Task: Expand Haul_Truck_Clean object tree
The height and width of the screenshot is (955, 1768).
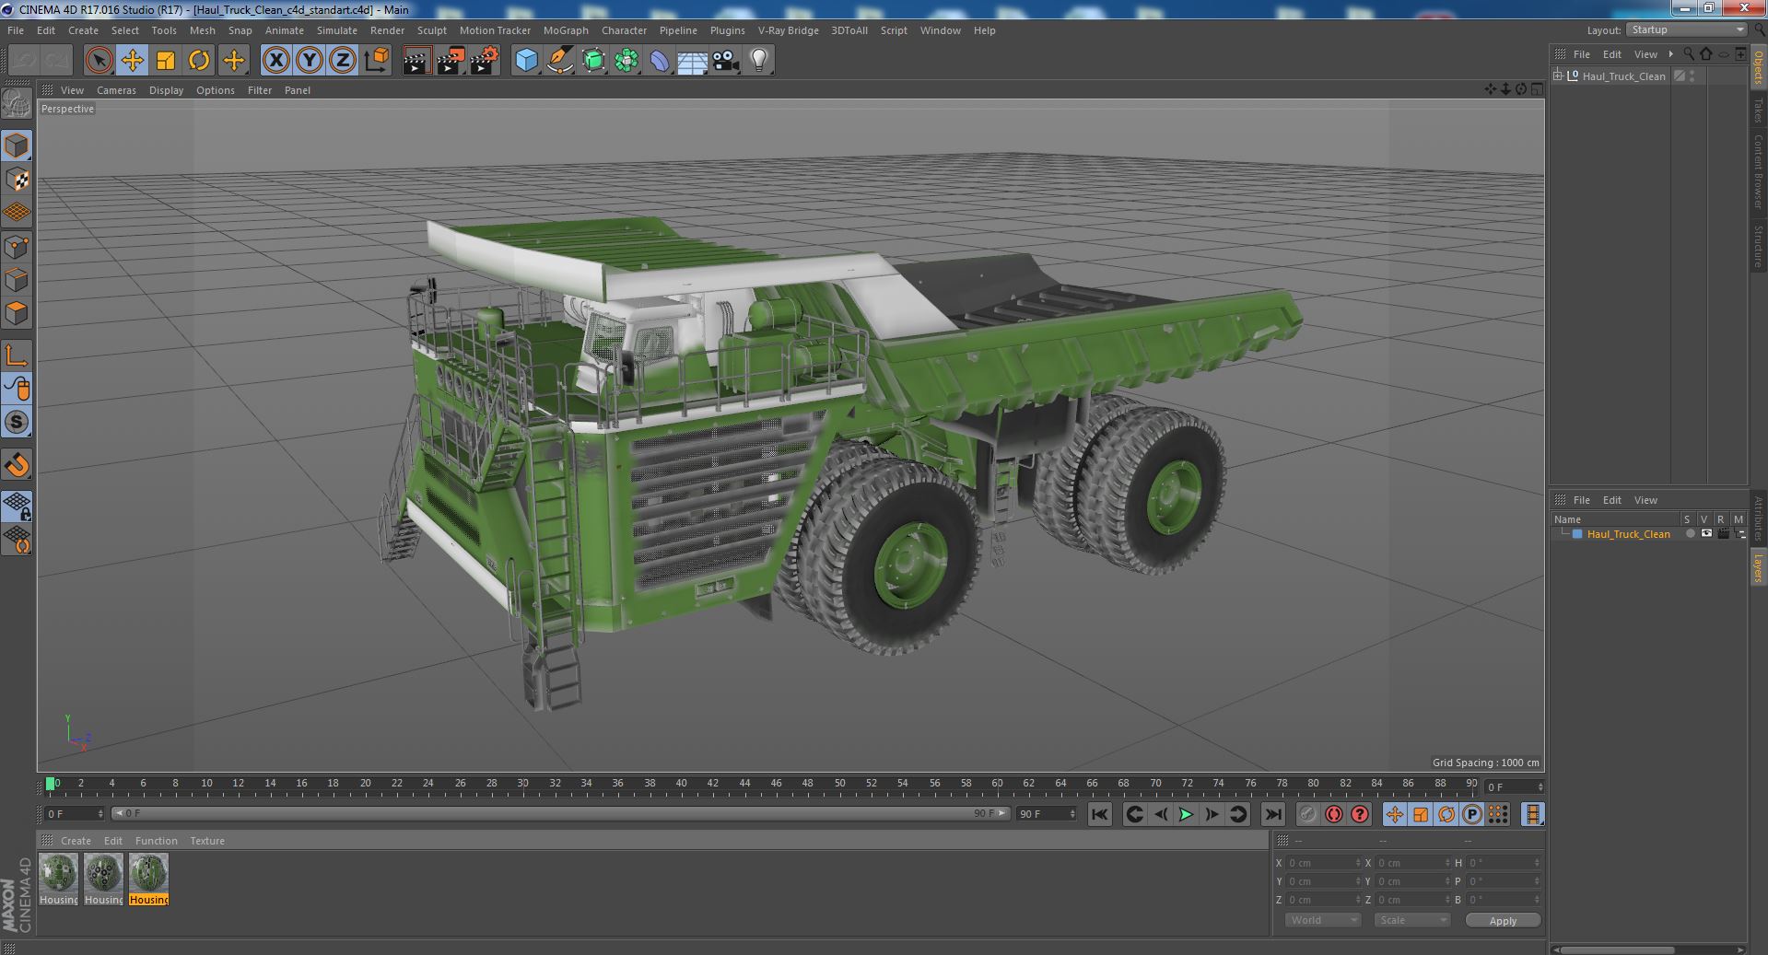Action: click(1558, 76)
